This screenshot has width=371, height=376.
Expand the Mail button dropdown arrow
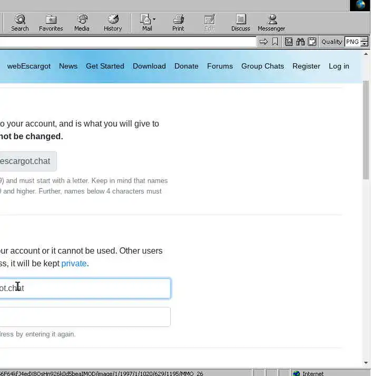pos(154,19)
